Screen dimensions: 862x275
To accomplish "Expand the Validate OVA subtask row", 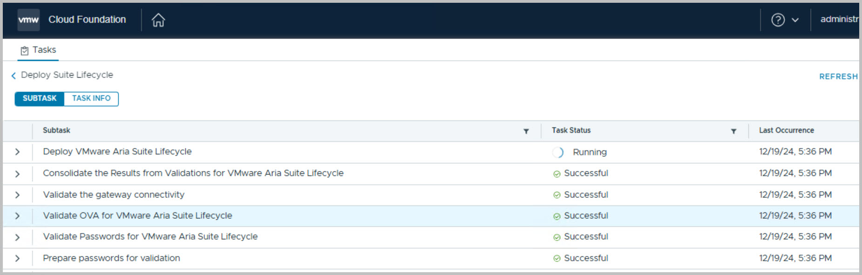I will tap(17, 216).
